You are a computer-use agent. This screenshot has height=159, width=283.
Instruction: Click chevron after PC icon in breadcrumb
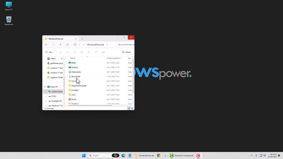[x=80, y=45]
